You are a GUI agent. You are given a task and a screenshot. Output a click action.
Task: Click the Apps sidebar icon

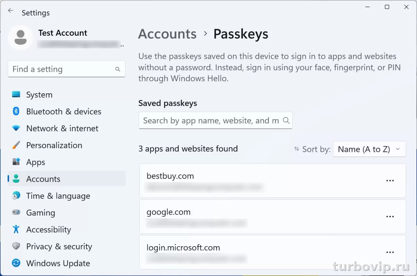[16, 162]
